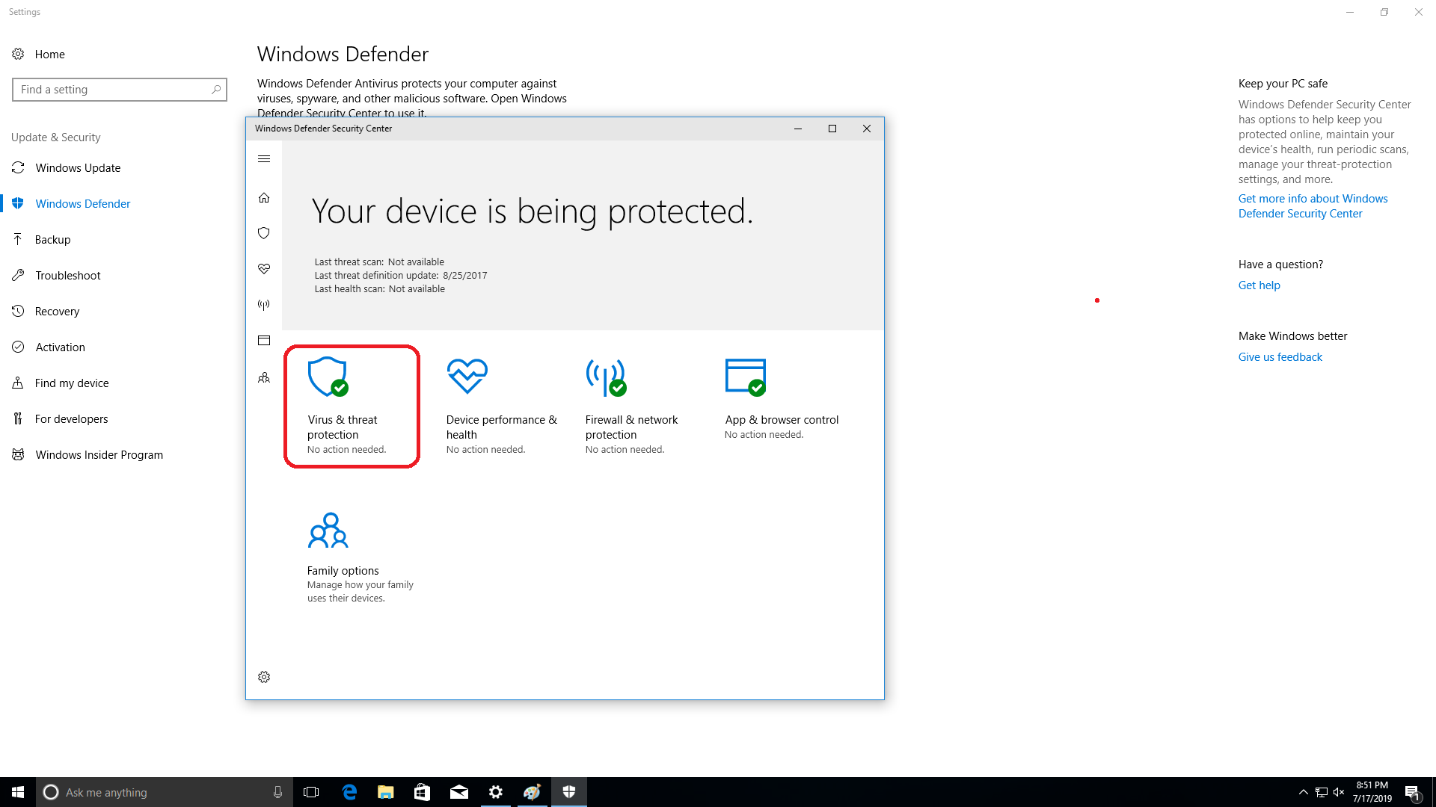The image size is (1436, 807).
Task: Open Get more info about Defender link
Action: (x=1313, y=206)
